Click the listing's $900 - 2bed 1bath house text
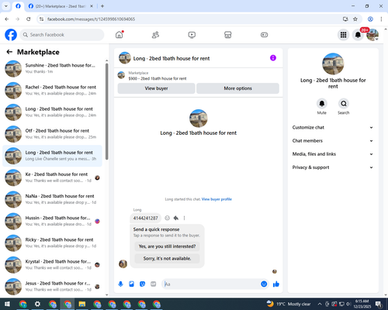 [x=158, y=78]
